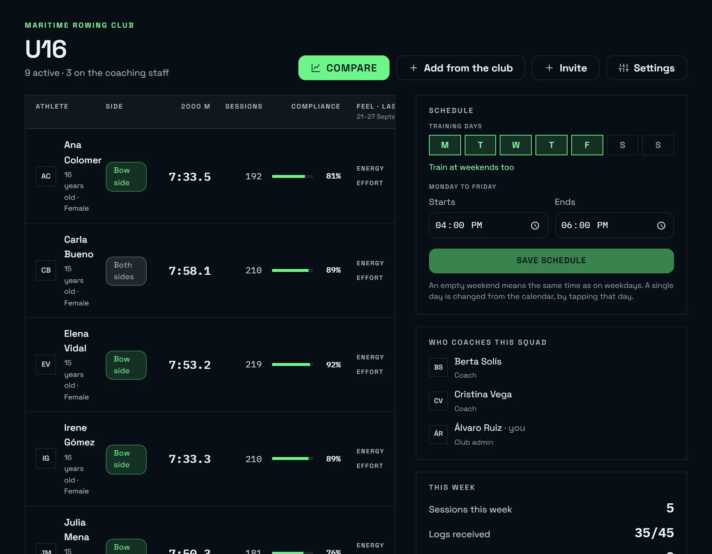Open the clock picker in Starts field
The image size is (712, 554).
[x=535, y=226]
